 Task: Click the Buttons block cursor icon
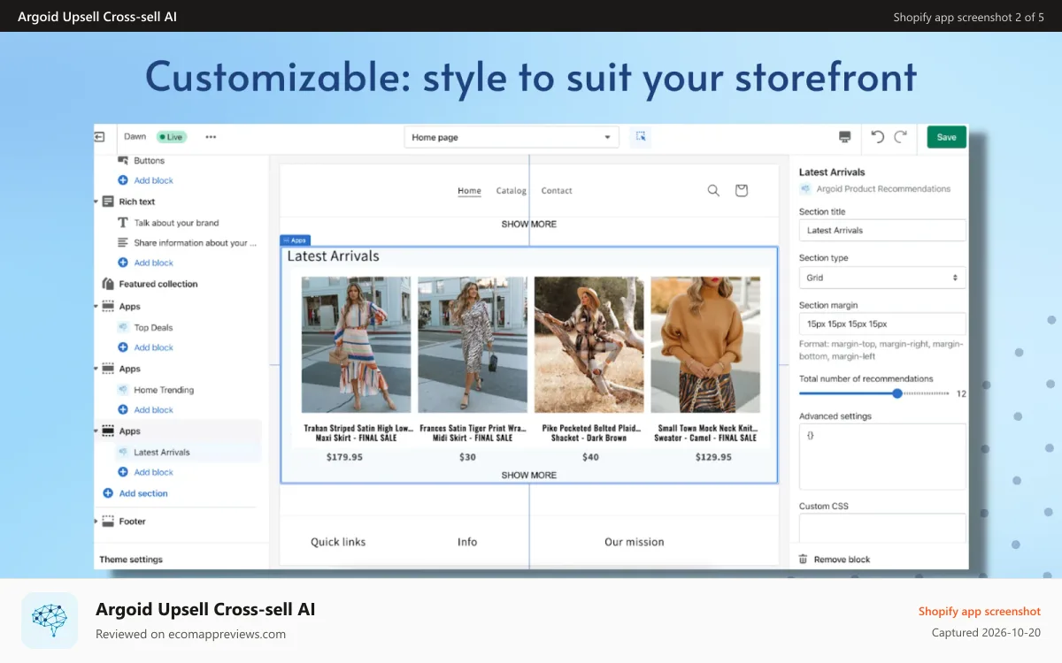pyautogui.click(x=123, y=161)
